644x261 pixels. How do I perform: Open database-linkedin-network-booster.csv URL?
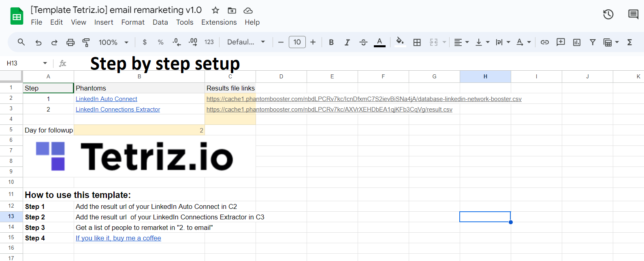pos(364,99)
